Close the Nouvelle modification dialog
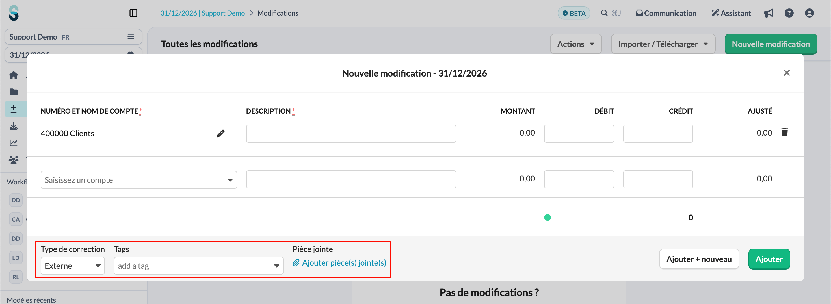 pos(786,73)
